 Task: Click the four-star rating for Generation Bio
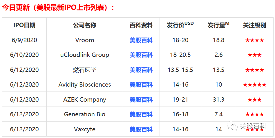coord(254,115)
